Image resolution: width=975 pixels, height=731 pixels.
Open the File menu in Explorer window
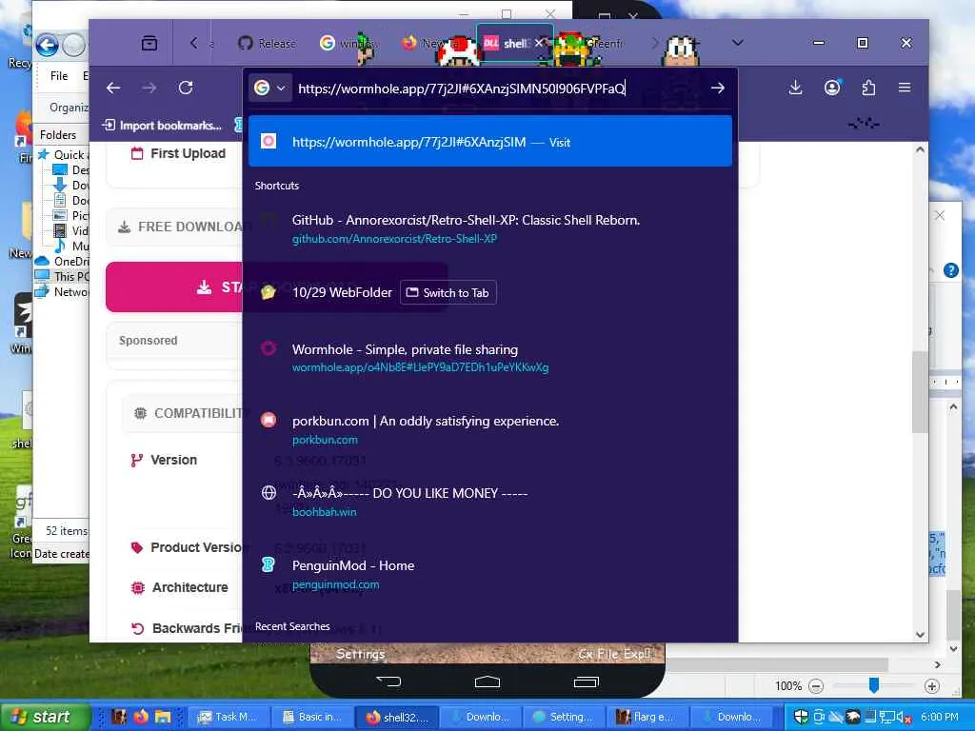tap(59, 76)
